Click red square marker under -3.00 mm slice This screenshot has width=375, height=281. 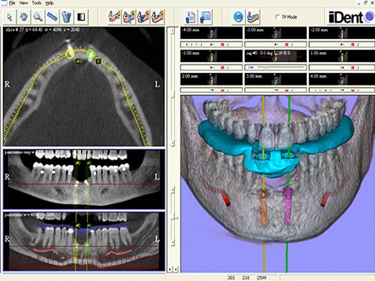[287, 44]
